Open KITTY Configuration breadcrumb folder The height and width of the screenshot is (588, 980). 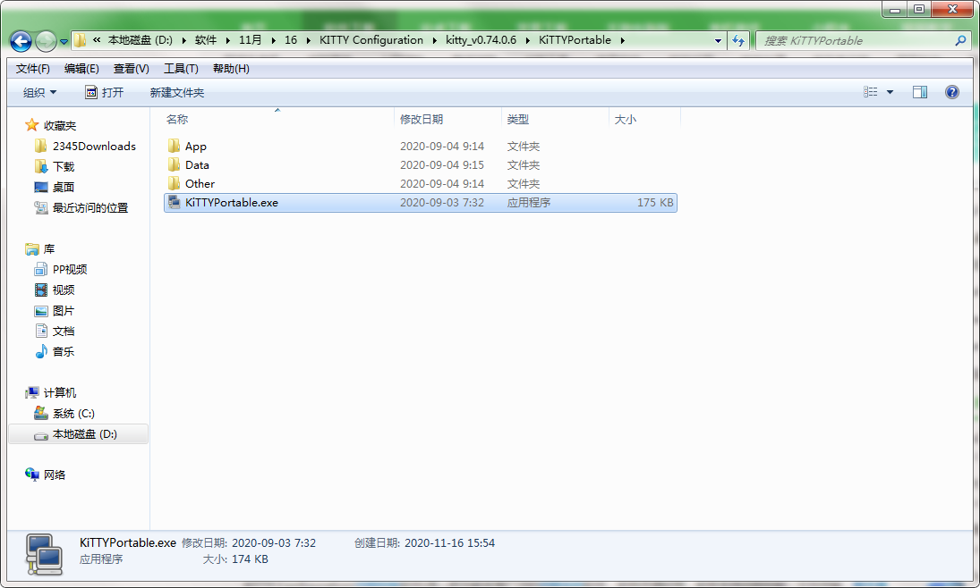371,40
